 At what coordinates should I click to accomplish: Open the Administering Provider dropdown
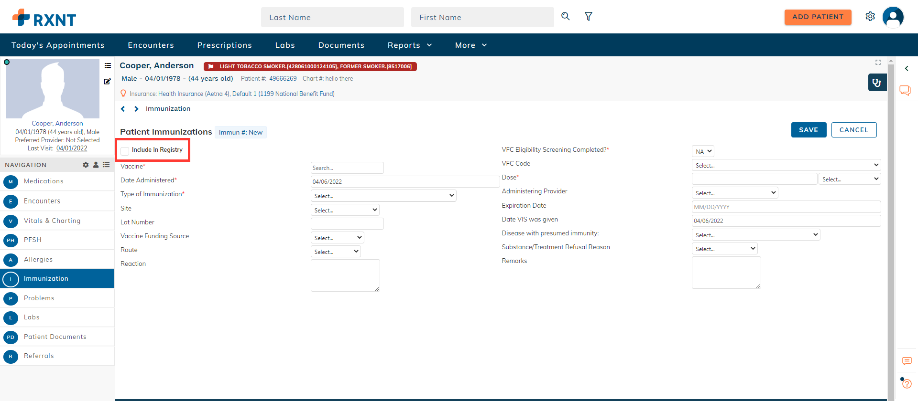pyautogui.click(x=735, y=193)
